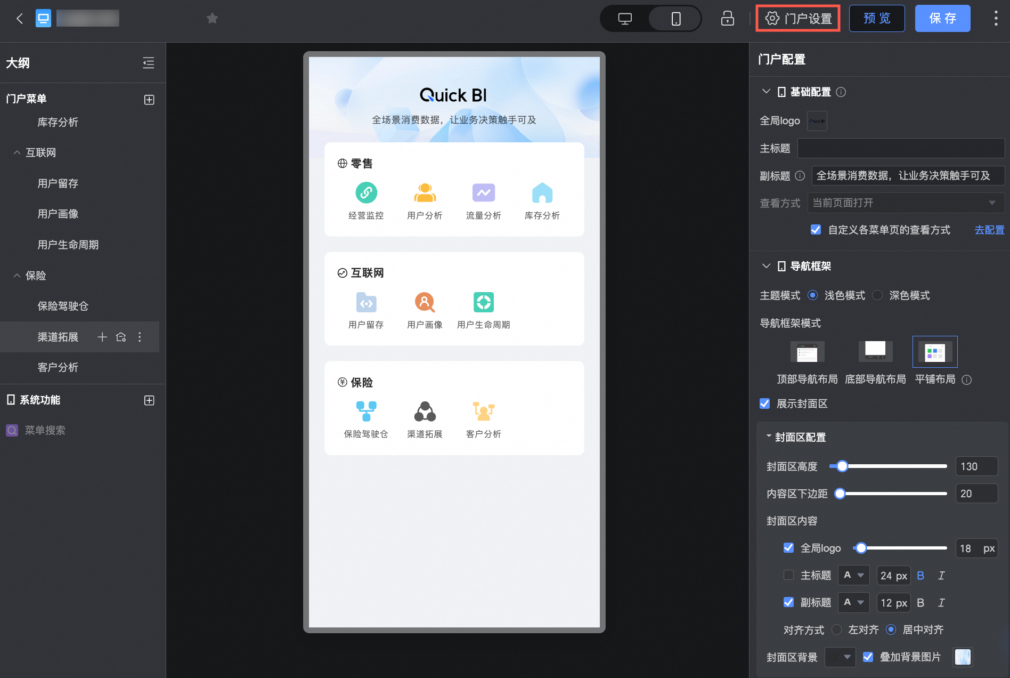
Task: Open 封面区背景 color dropdown
Action: [x=840, y=657]
